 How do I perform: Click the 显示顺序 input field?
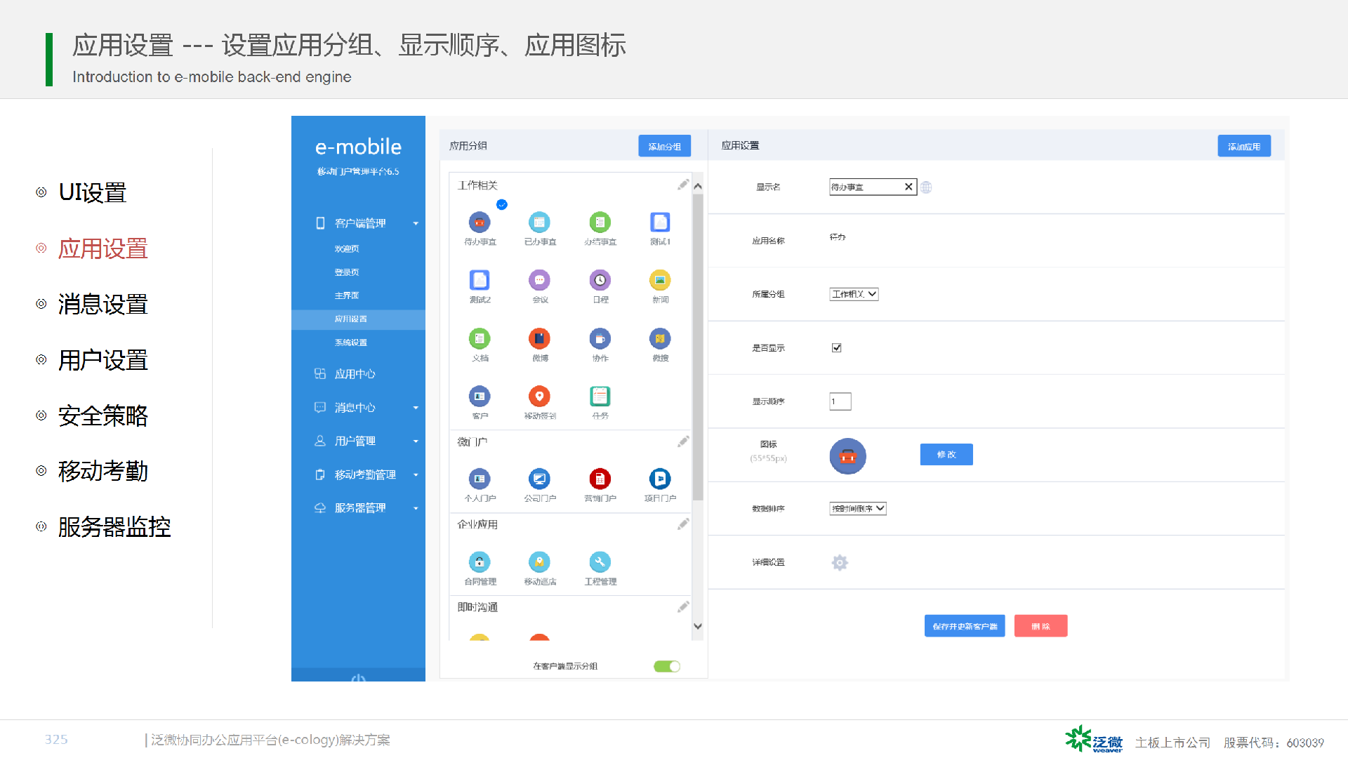840,401
